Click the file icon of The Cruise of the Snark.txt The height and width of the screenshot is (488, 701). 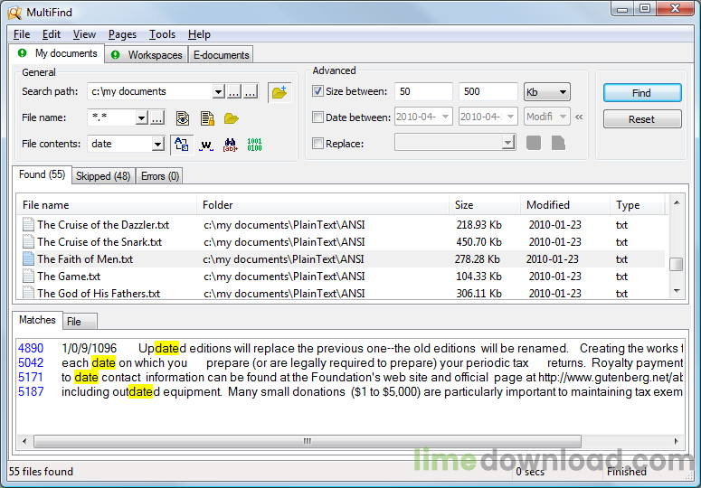coord(28,241)
